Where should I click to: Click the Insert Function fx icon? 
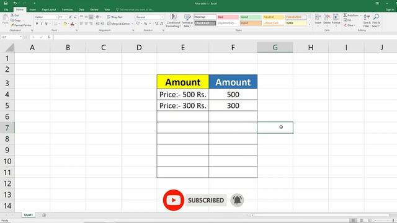[49, 37]
